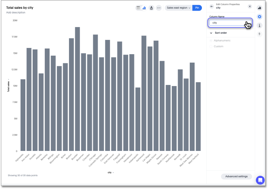Click the share icon
Viewport: 268px width, 189px height.
tap(151, 8)
